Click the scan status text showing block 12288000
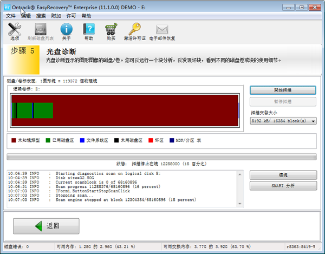 point(161,164)
